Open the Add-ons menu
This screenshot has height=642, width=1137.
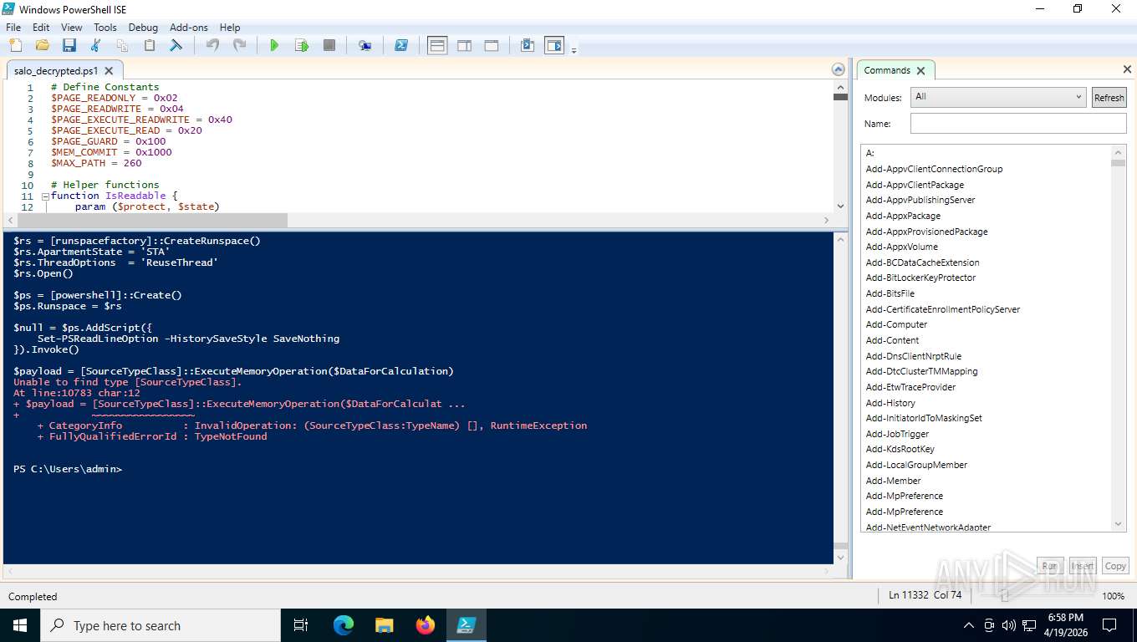pyautogui.click(x=189, y=28)
